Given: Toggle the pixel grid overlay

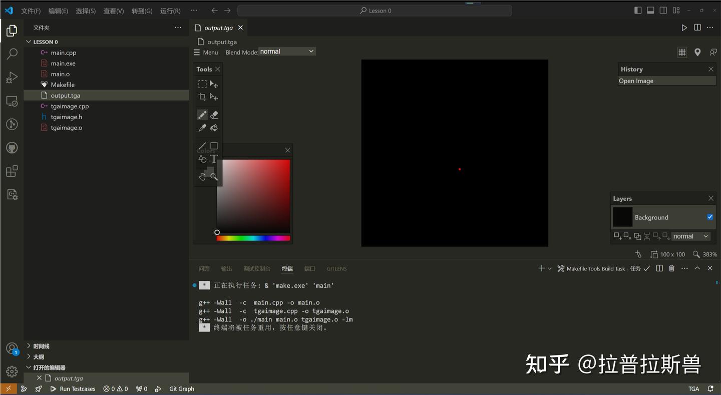Looking at the screenshot, I should [x=682, y=52].
